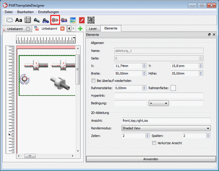Adjust the Zeilen spinner arrows
This screenshot has width=219, height=171.
[x=147, y=136]
